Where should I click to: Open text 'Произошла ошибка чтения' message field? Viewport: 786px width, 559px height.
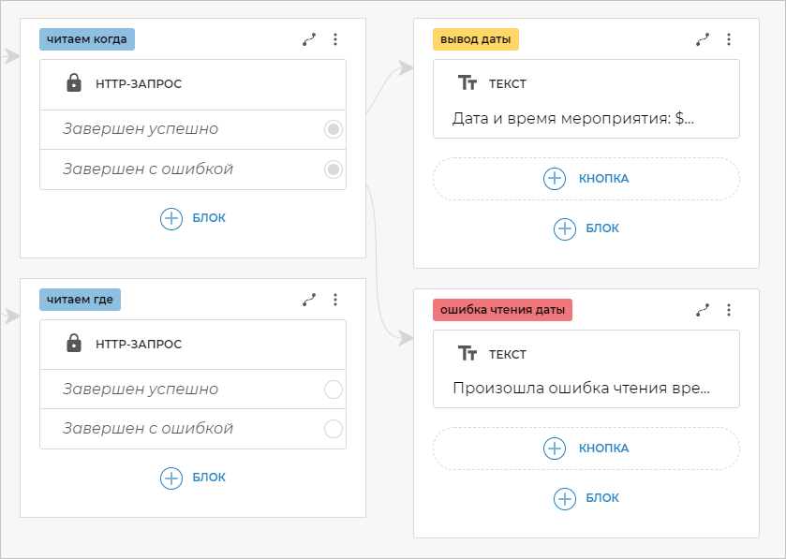point(581,388)
